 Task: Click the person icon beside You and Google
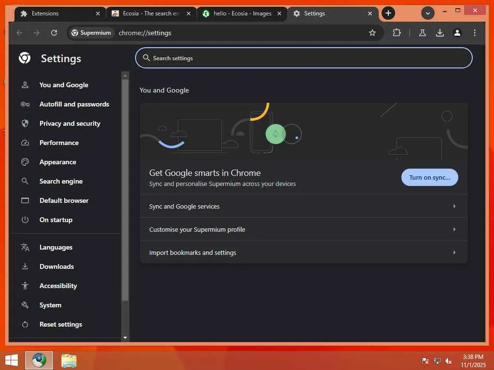(x=25, y=85)
